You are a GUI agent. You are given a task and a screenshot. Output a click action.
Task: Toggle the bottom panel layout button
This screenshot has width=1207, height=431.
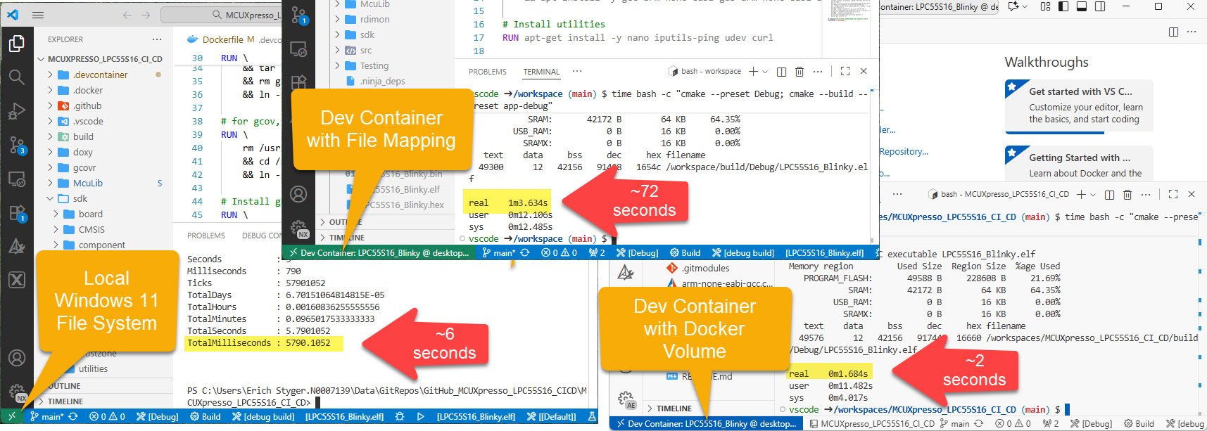[1082, 7]
